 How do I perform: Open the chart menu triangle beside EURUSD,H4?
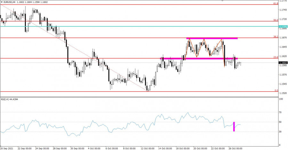point(2,2)
